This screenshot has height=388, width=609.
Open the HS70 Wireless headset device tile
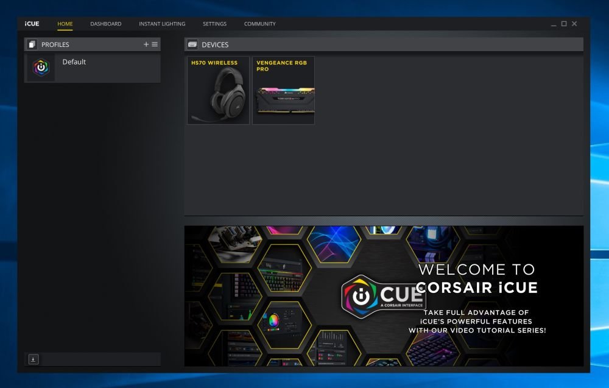pos(218,91)
